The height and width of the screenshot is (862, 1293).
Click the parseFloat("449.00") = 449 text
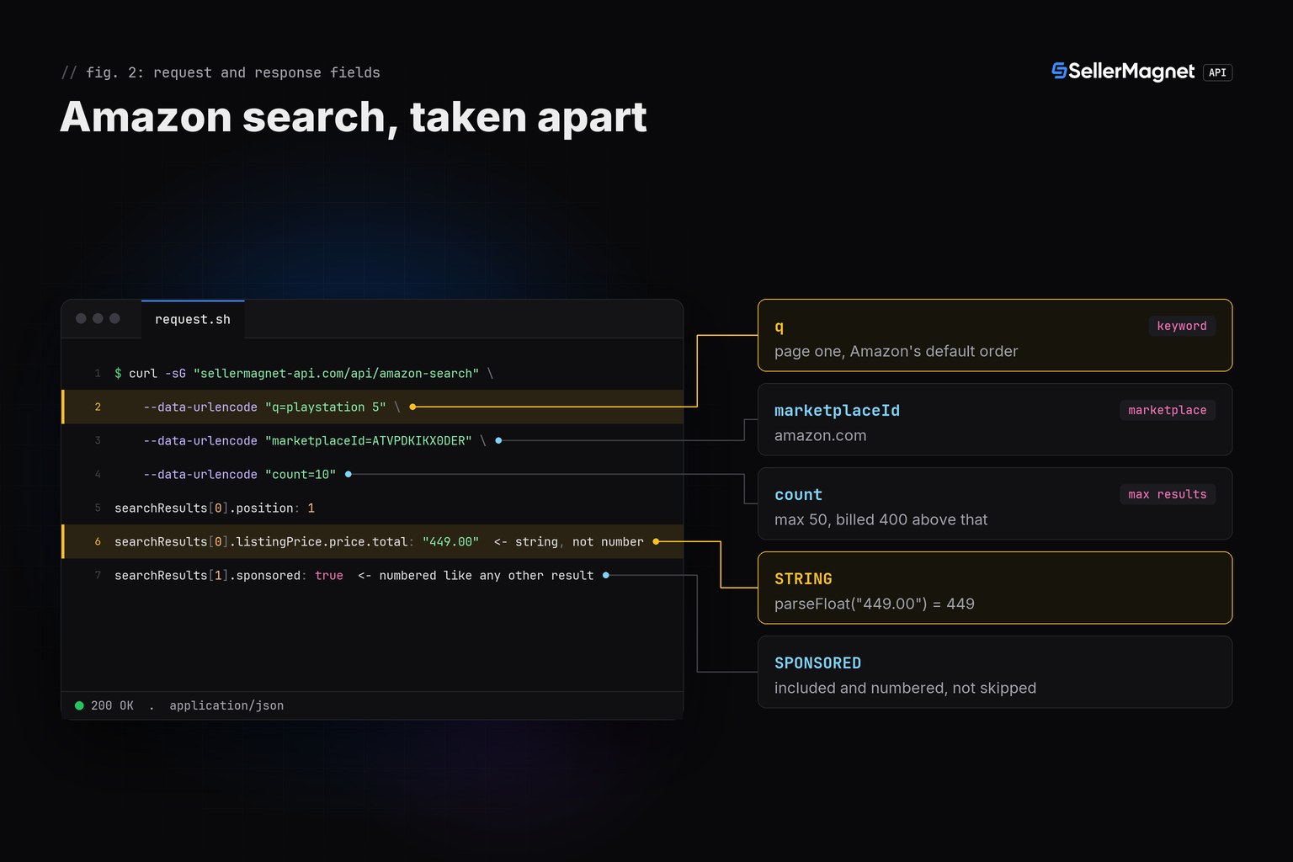[x=875, y=604]
